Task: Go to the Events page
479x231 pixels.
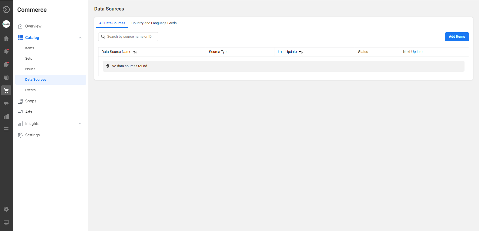Action: [x=30, y=90]
